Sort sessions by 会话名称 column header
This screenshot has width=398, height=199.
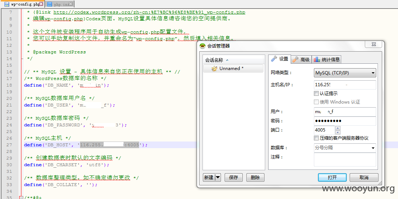(233, 60)
